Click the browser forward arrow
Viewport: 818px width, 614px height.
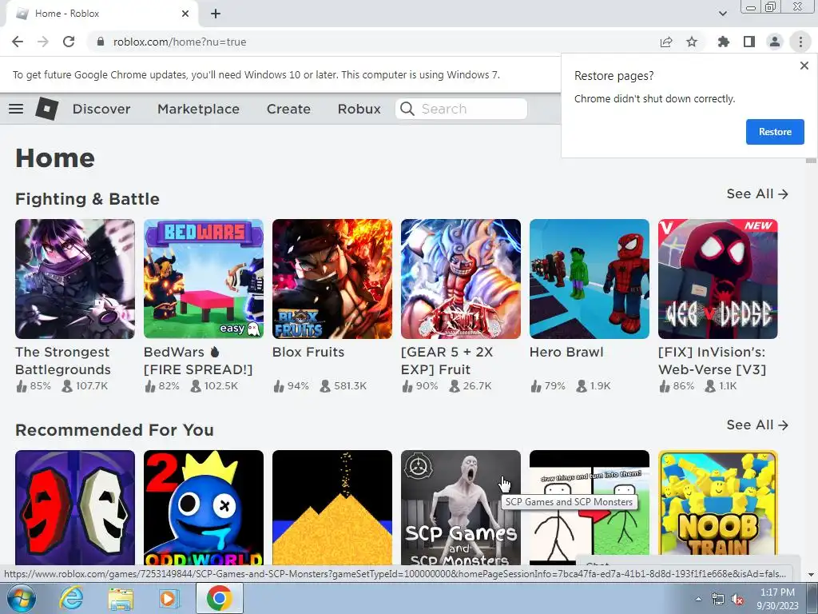(43, 42)
